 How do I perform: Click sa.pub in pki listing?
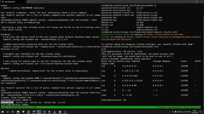140,25
